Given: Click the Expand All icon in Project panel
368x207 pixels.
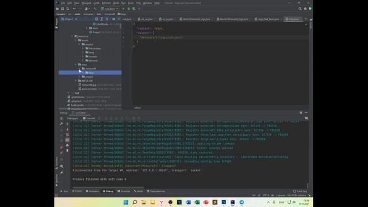Looking at the screenshot, I should point(102,19).
